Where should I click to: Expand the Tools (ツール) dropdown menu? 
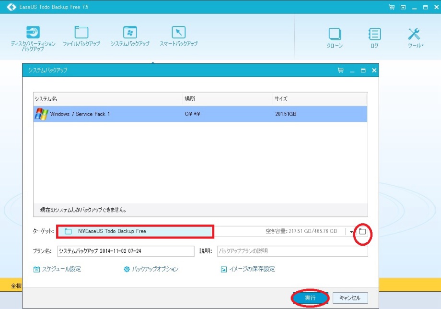tap(415, 38)
